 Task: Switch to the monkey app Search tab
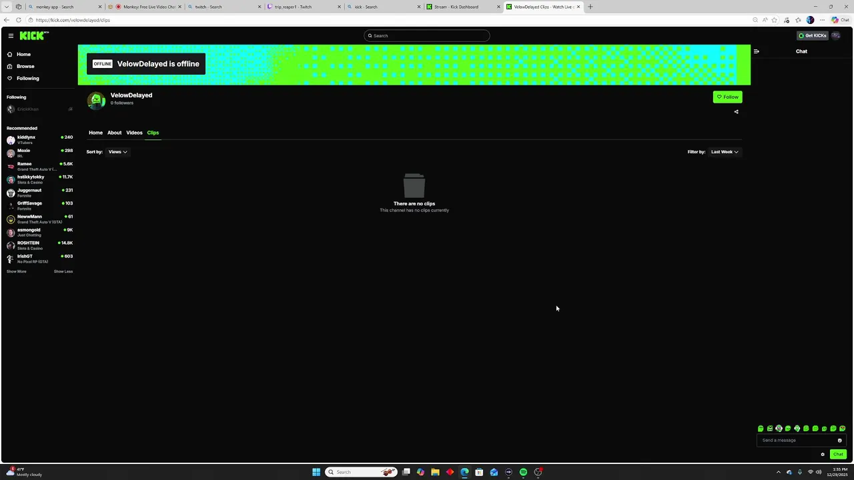coord(63,7)
